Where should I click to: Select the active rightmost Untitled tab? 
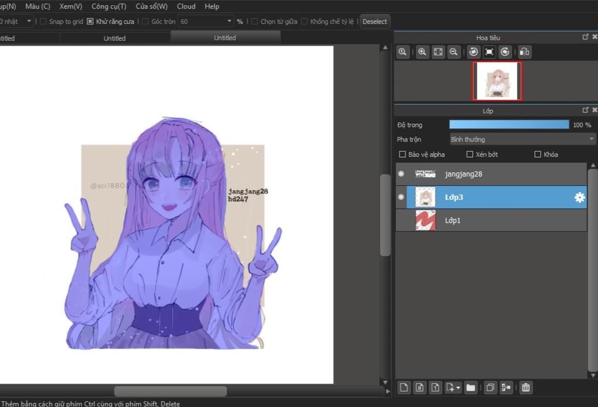click(225, 38)
